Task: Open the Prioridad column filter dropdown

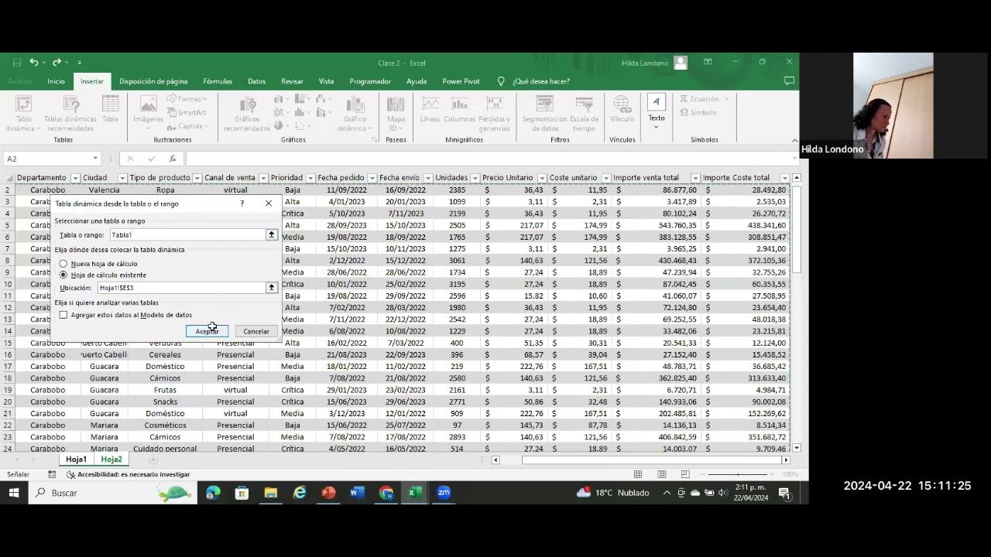Action: 310,178
